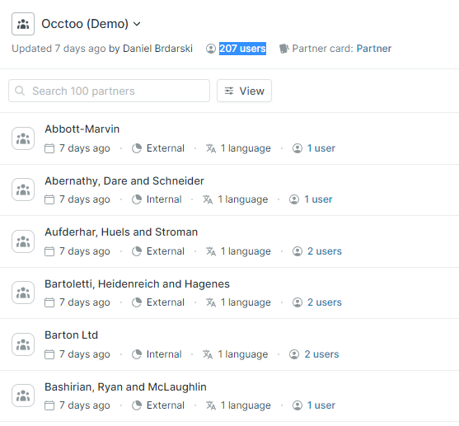Expand the Occtoo (Demo) dropdown chevron
This screenshot has width=459, height=426.
coord(137,24)
